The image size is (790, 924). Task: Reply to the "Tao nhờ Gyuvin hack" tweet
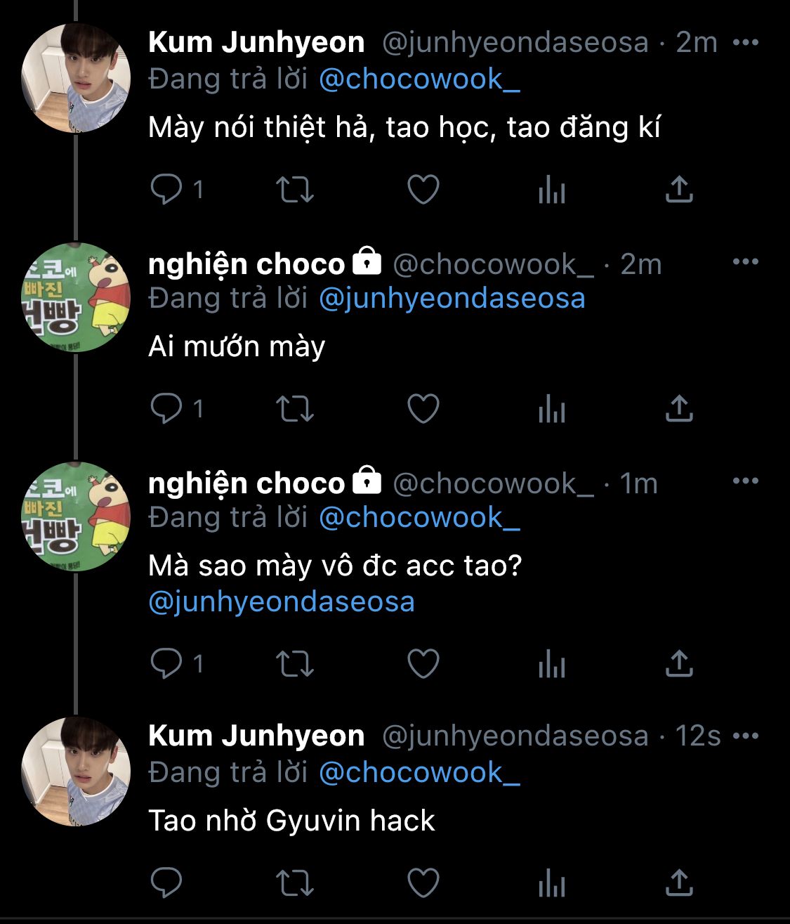point(166,883)
